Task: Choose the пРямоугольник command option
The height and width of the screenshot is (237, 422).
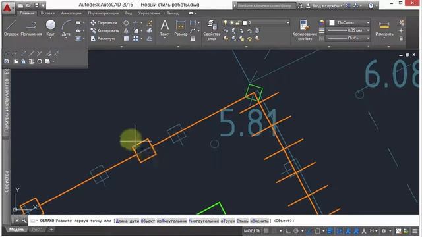Action: point(172,221)
